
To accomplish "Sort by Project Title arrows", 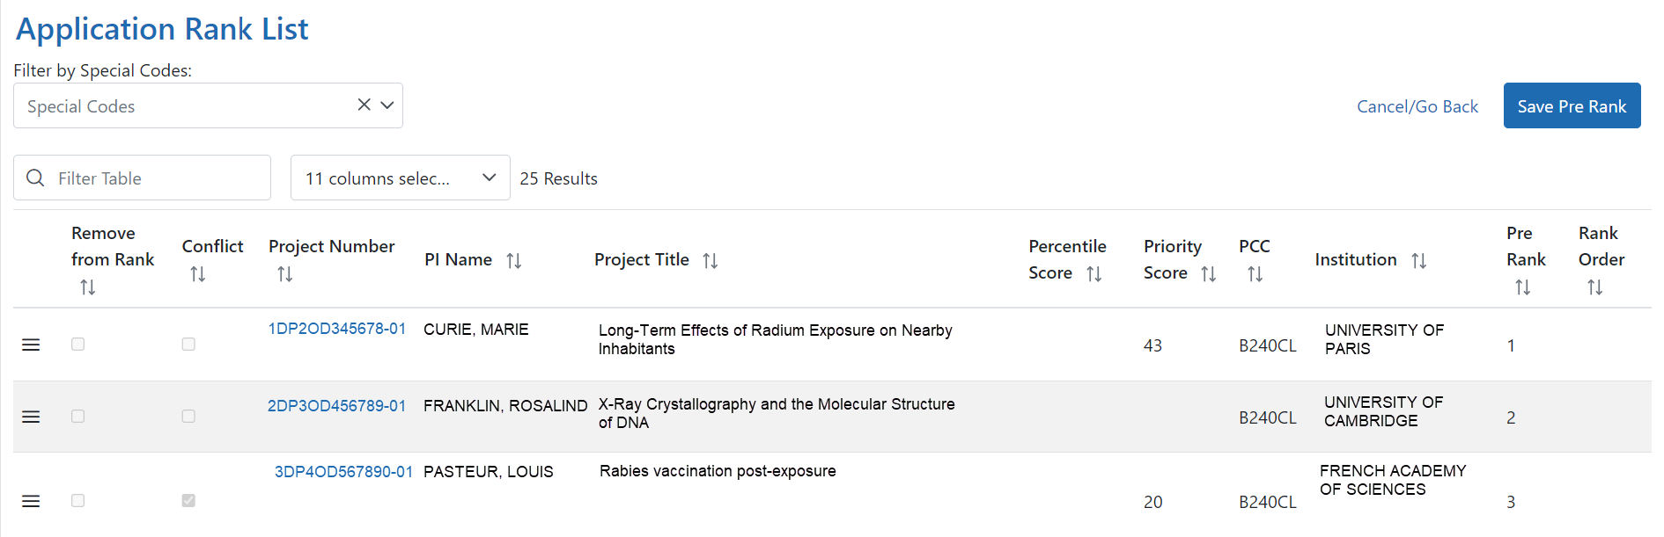I will pyautogui.click(x=711, y=261).
